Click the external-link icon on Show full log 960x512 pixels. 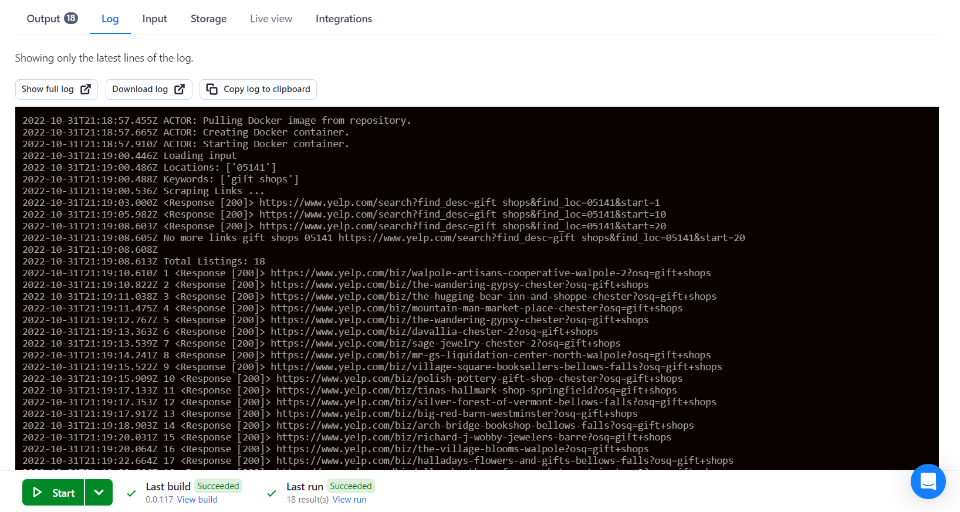point(86,89)
